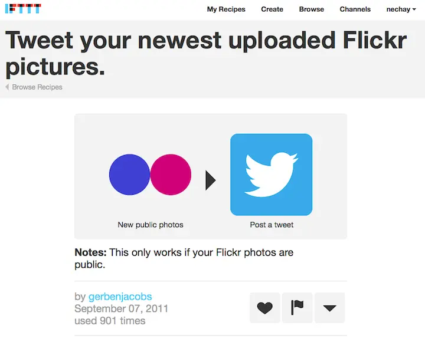Click the blue Flickr circle
The width and height of the screenshot is (425, 342).
[129, 175]
